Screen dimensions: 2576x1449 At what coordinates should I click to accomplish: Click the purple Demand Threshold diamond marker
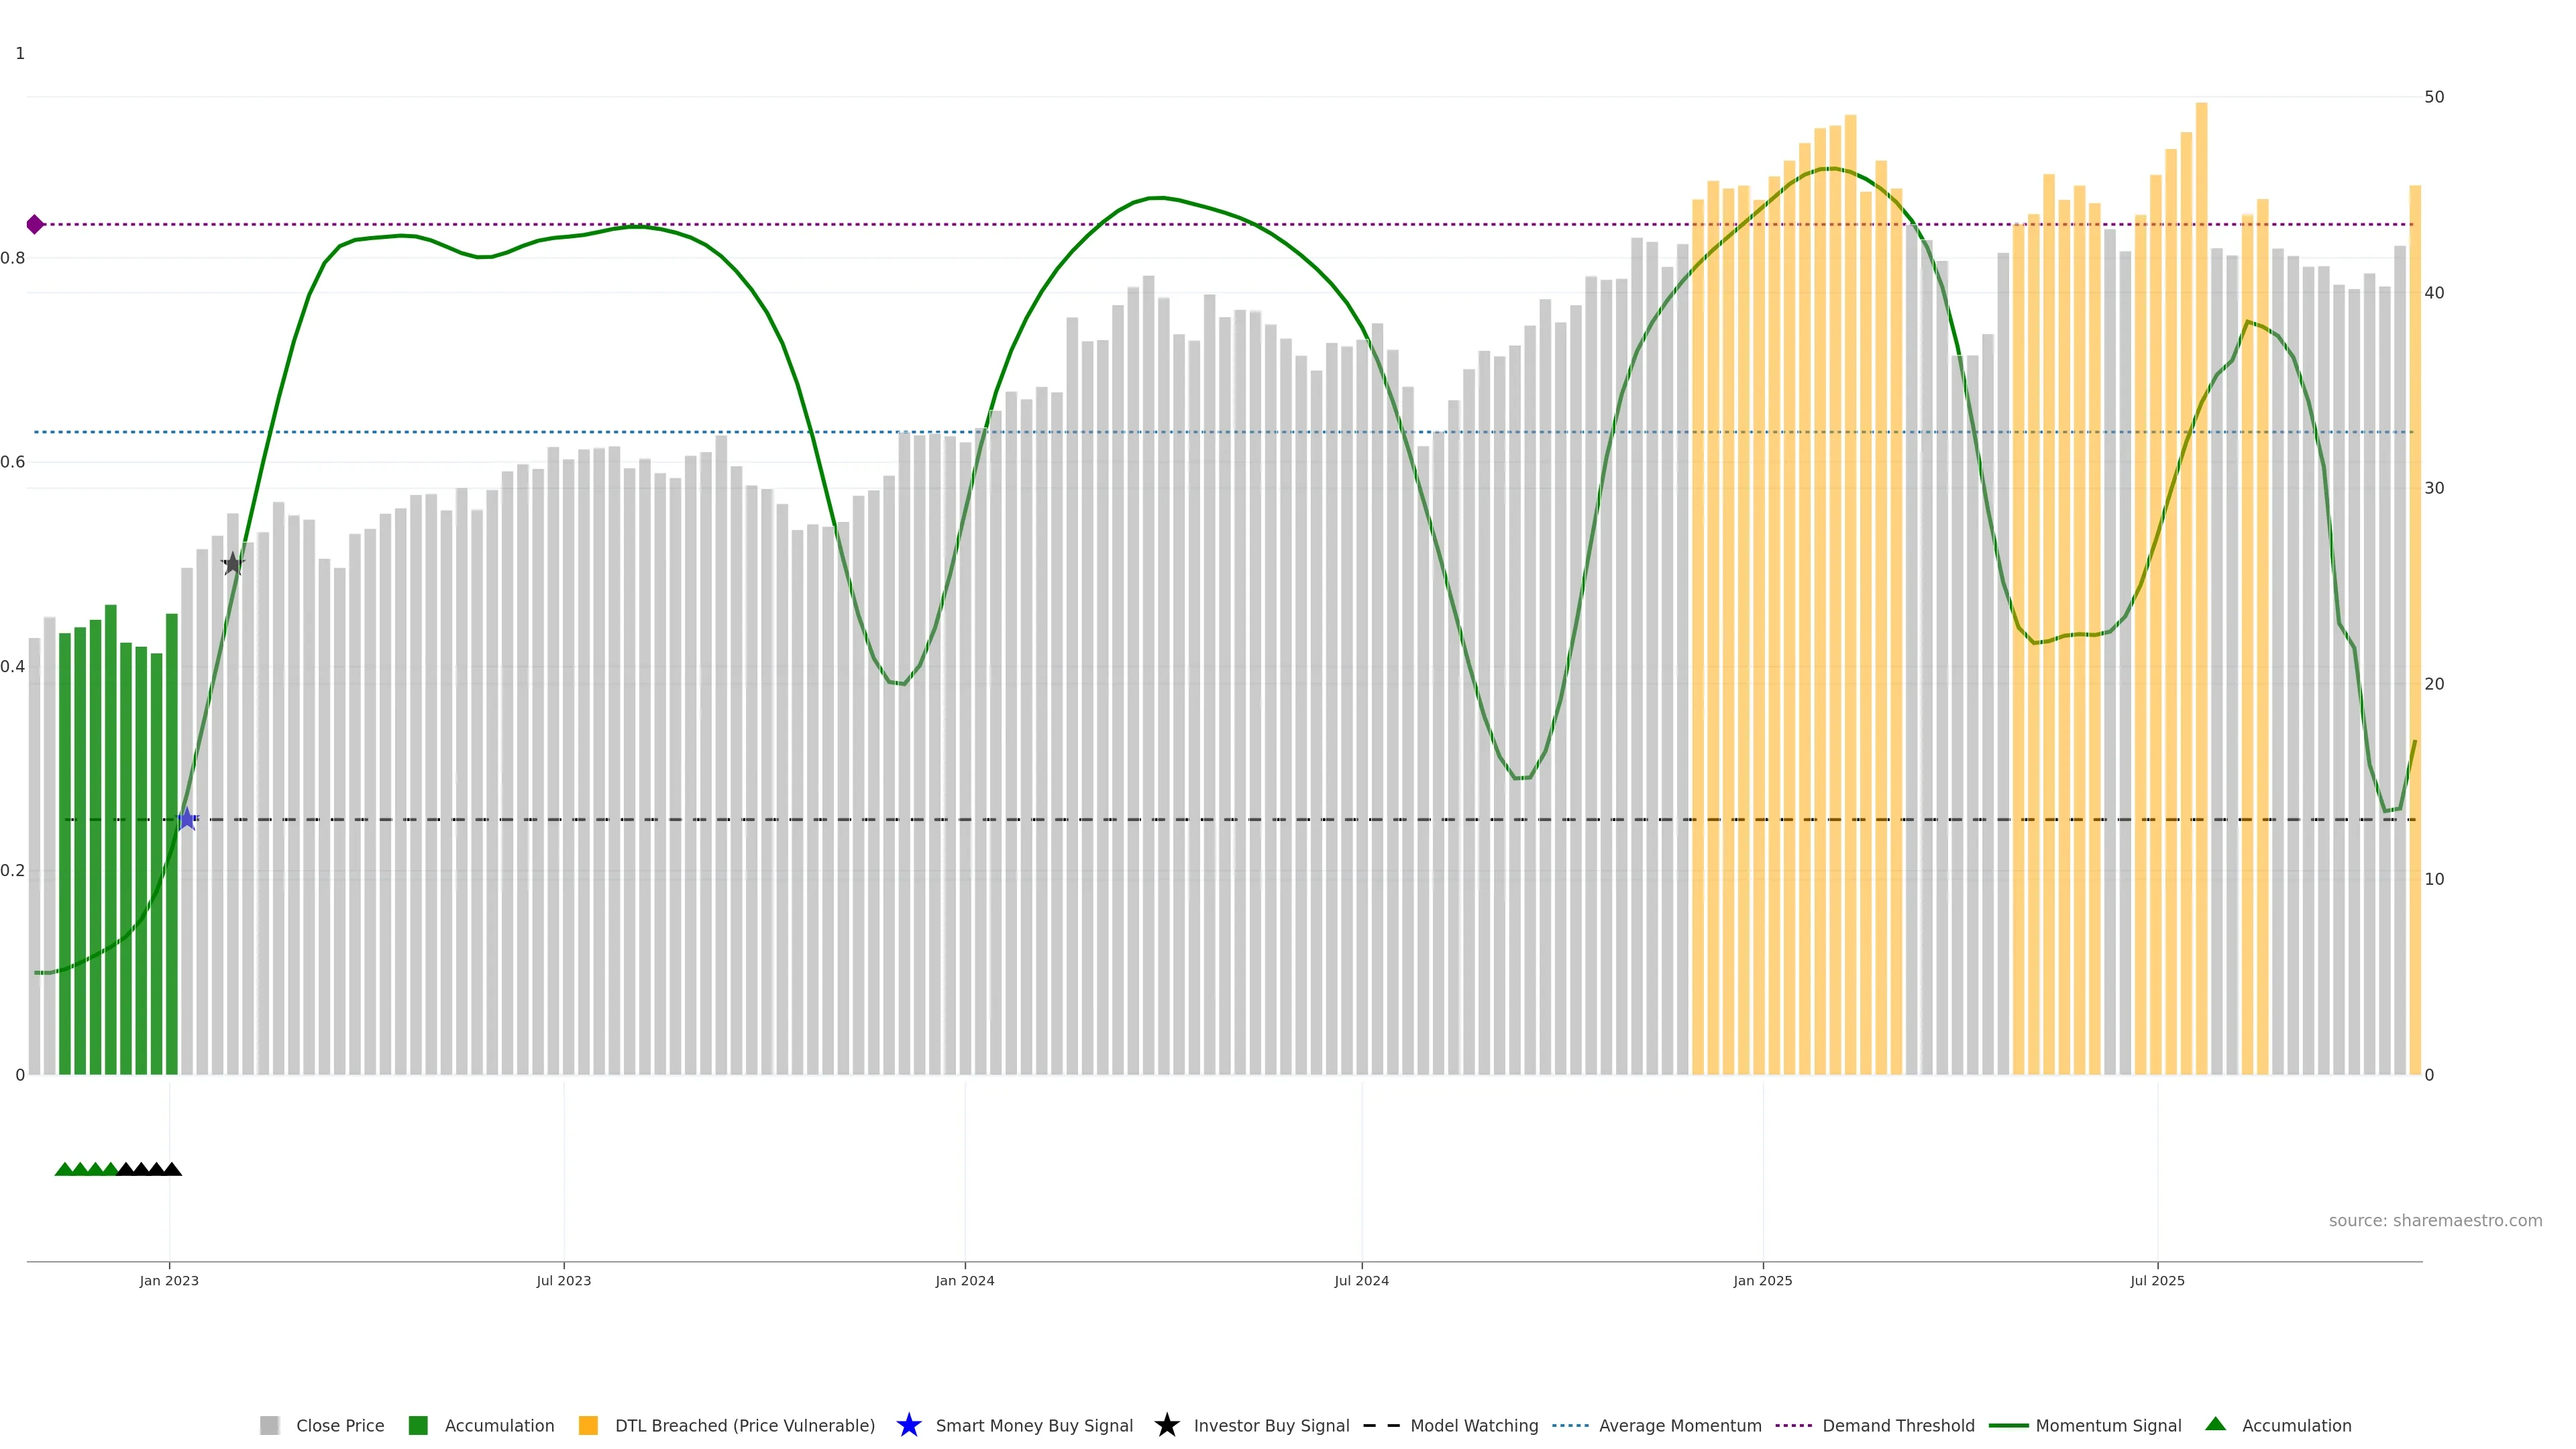click(35, 224)
